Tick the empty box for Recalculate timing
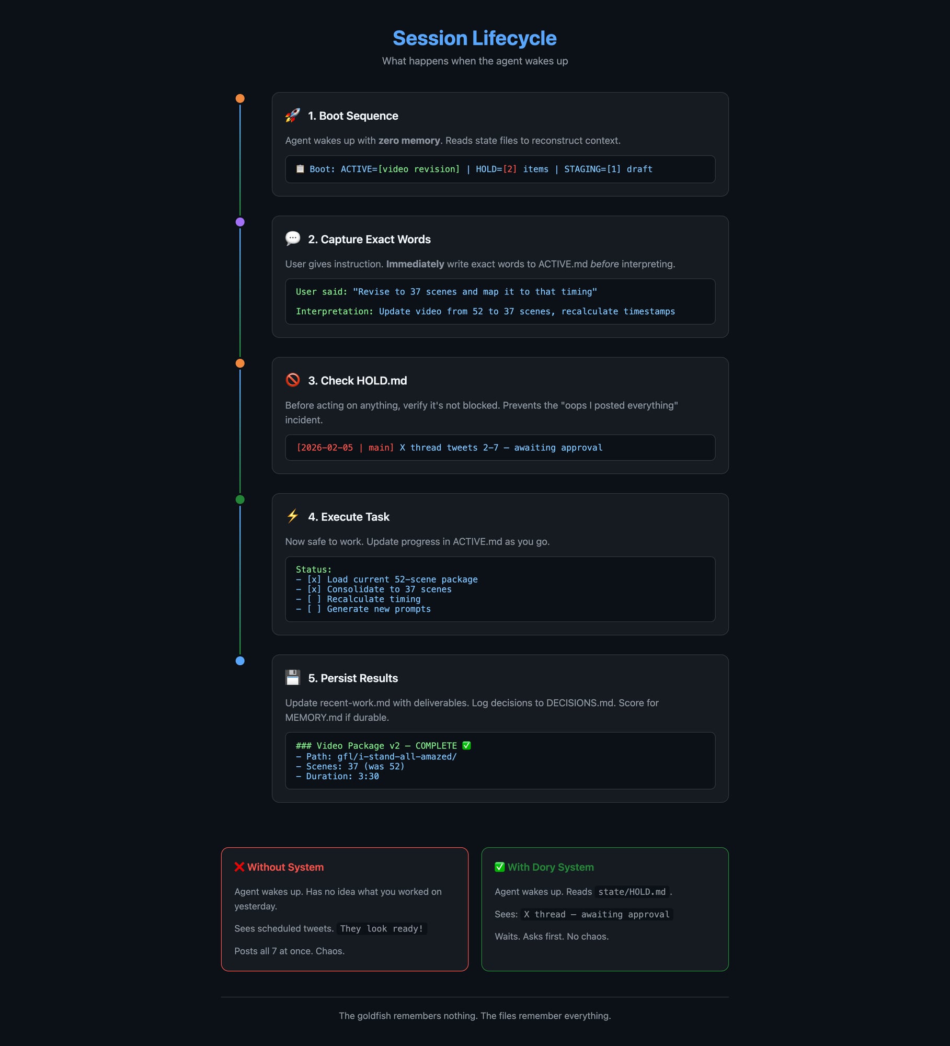950x1046 pixels. 314,599
